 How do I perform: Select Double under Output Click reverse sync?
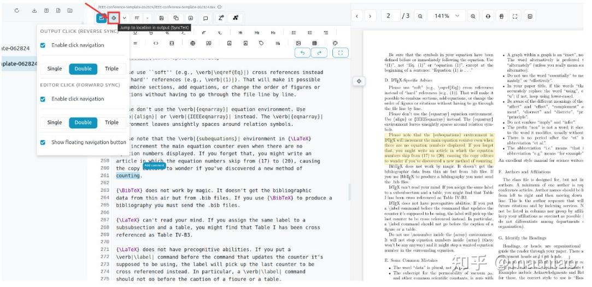[83, 69]
